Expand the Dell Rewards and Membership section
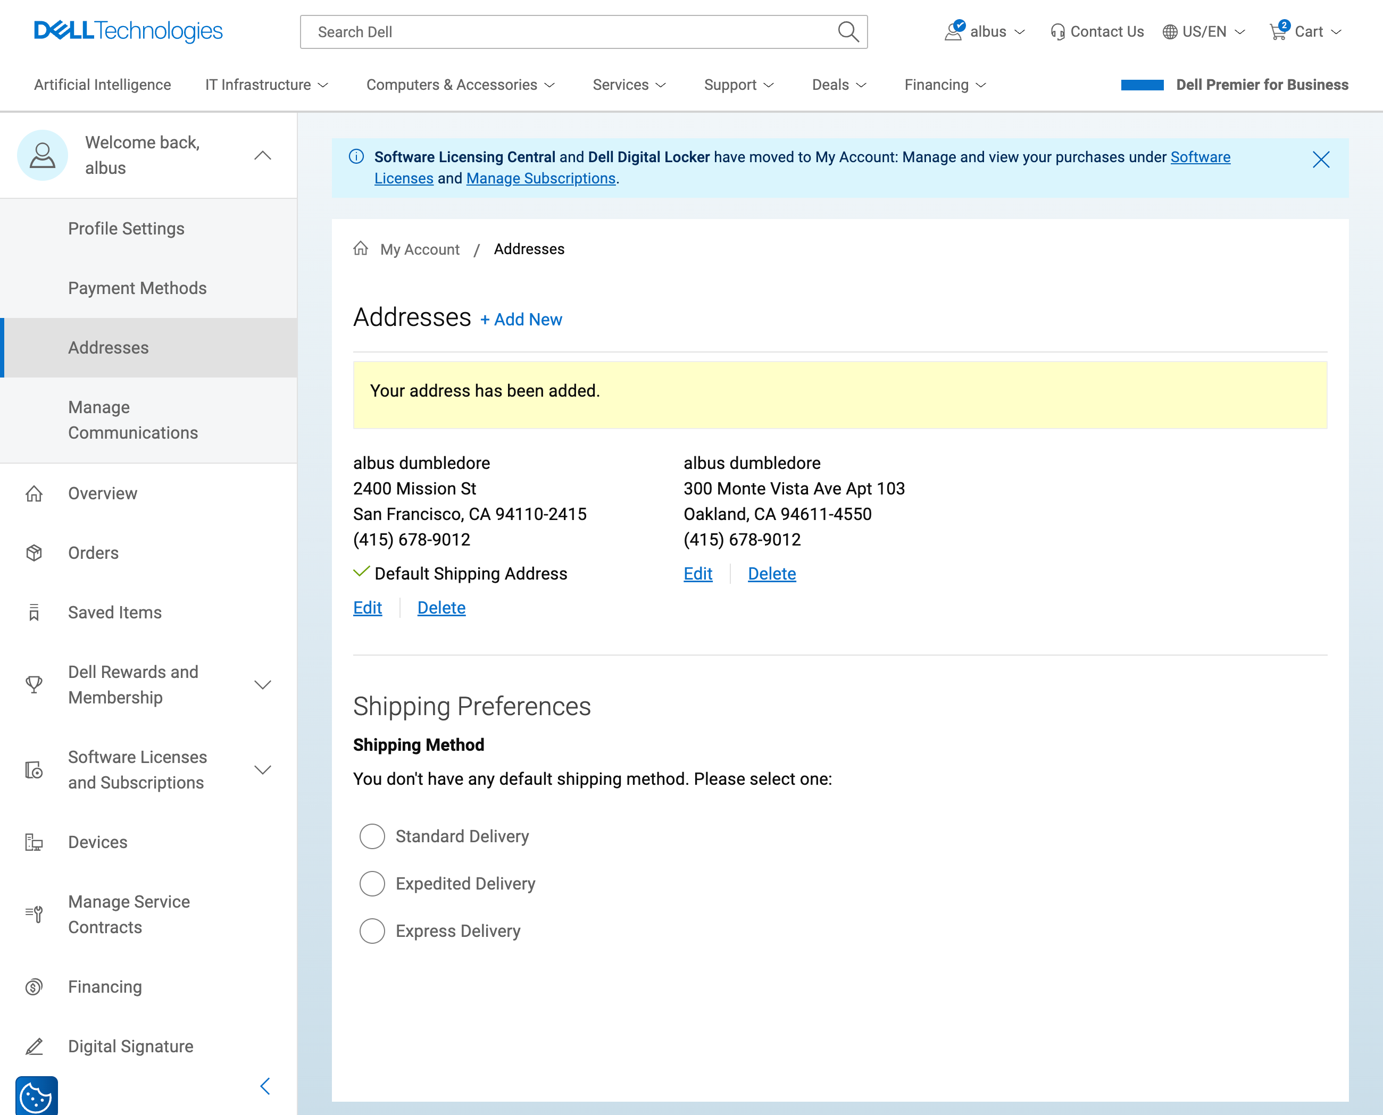The image size is (1383, 1115). click(263, 685)
